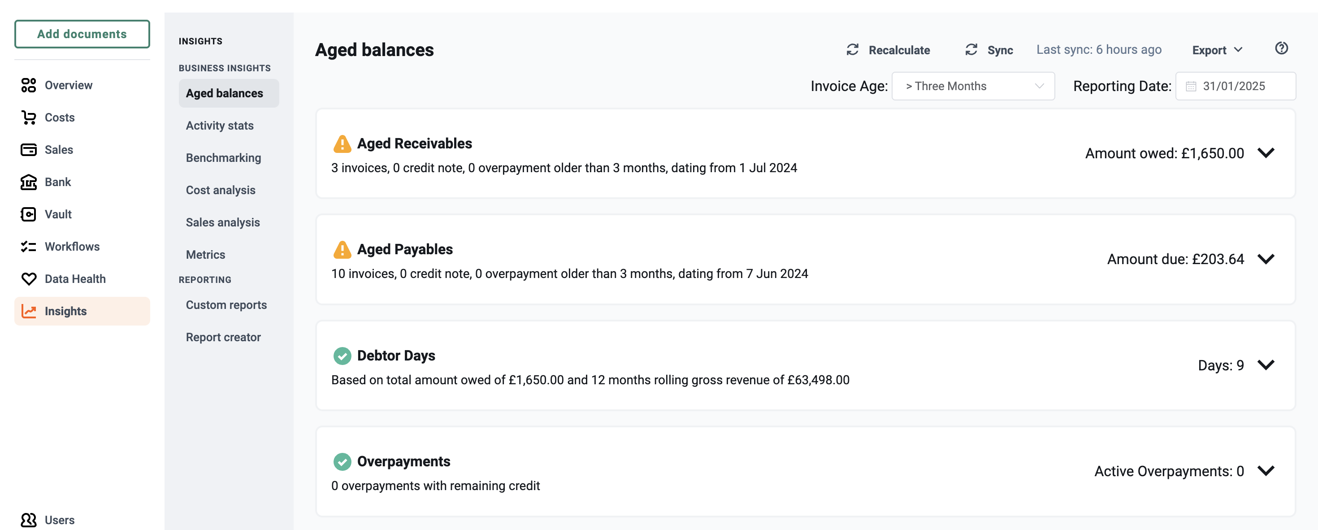The height and width of the screenshot is (530, 1318).
Task: Click the Reporting Date field 31/01/2025
Action: point(1235,86)
